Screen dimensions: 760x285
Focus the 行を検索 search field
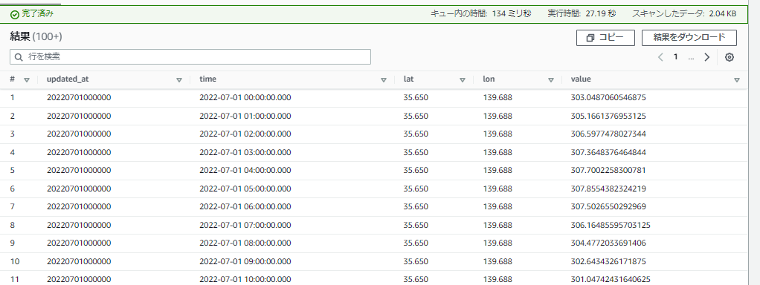click(190, 56)
